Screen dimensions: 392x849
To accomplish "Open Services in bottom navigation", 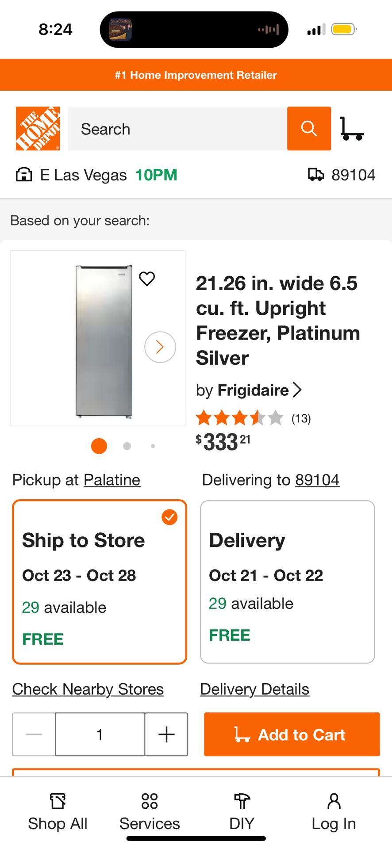I will pos(150,813).
